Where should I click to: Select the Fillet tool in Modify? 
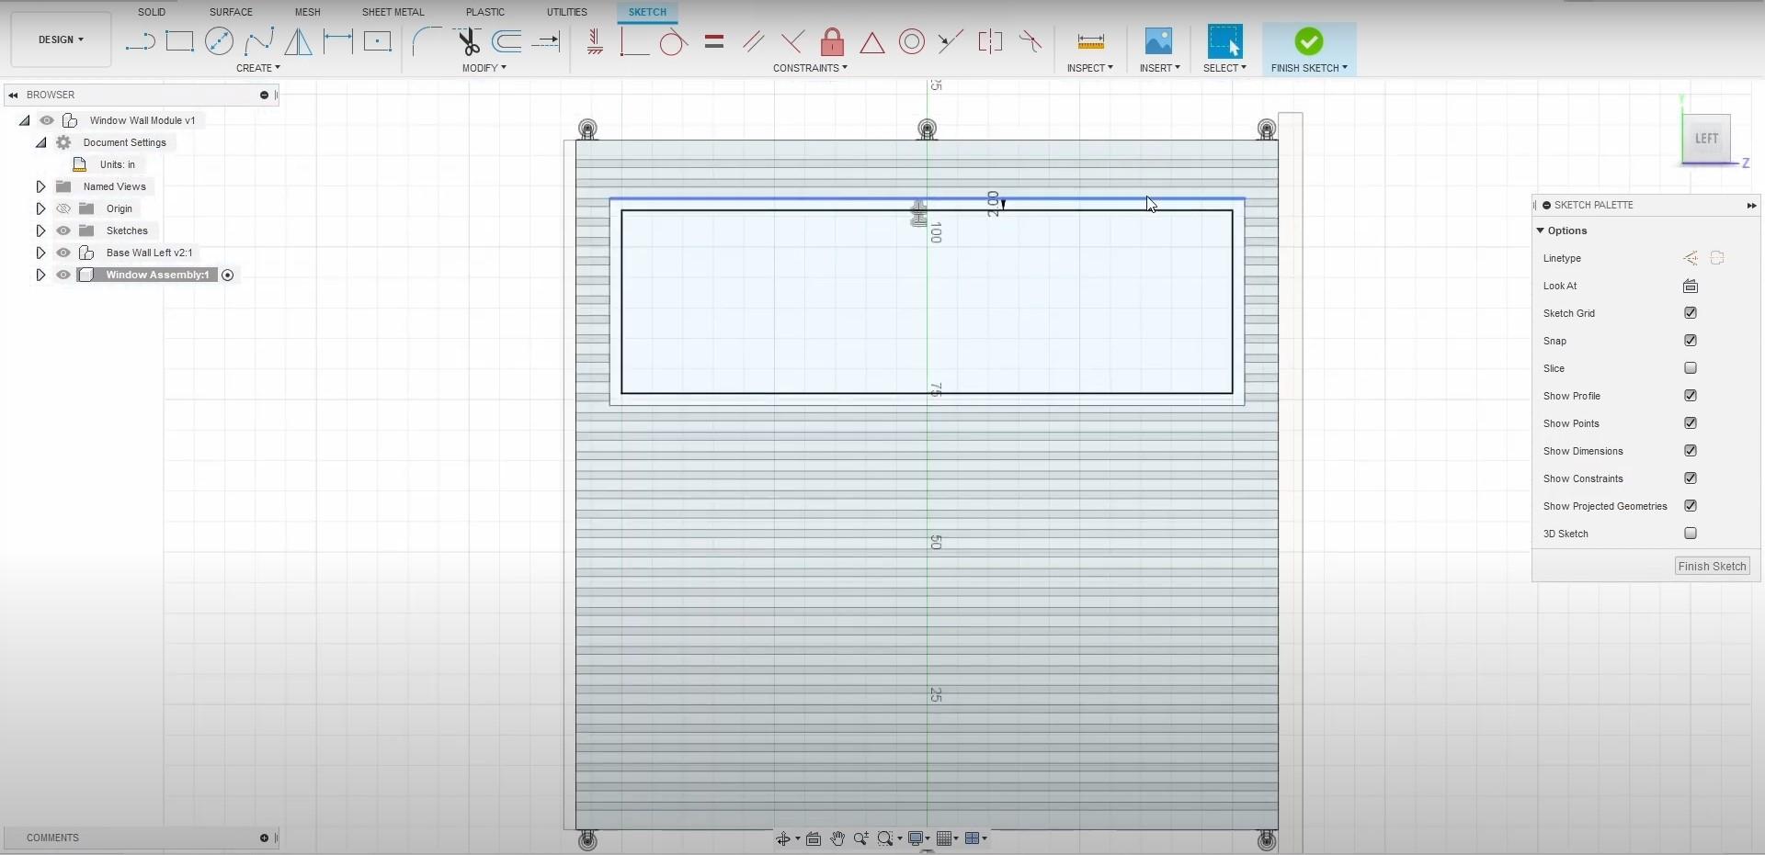(x=427, y=41)
